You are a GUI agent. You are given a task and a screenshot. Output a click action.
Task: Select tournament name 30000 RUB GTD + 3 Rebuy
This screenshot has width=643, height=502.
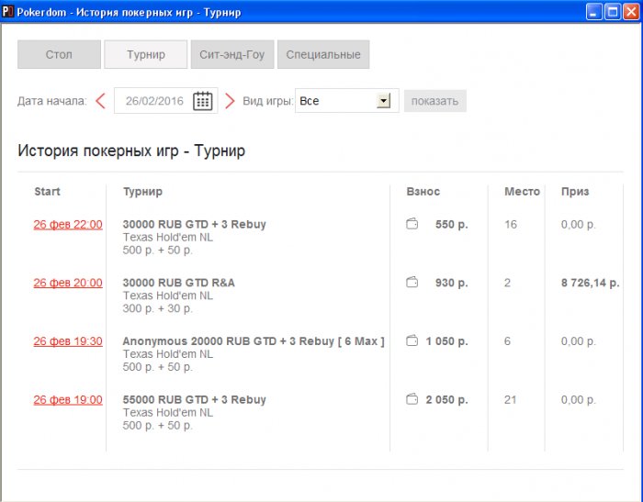195,224
